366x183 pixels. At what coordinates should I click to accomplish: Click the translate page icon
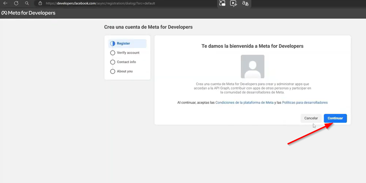pyautogui.click(x=245, y=3)
